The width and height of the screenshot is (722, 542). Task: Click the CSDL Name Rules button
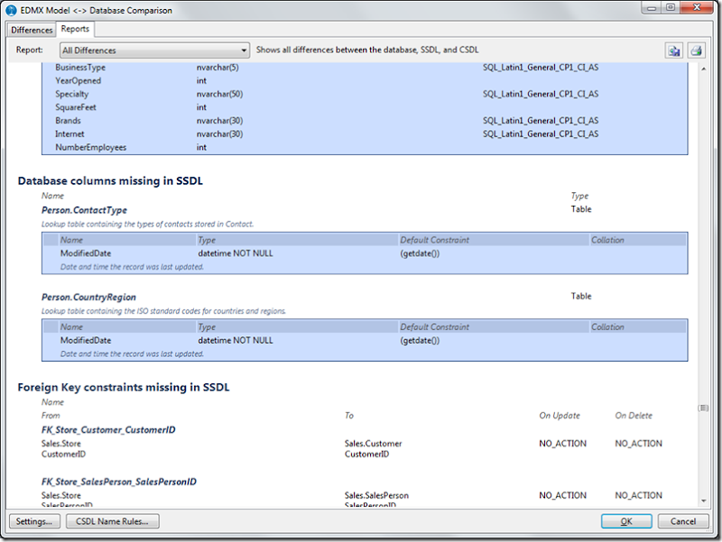point(112,521)
